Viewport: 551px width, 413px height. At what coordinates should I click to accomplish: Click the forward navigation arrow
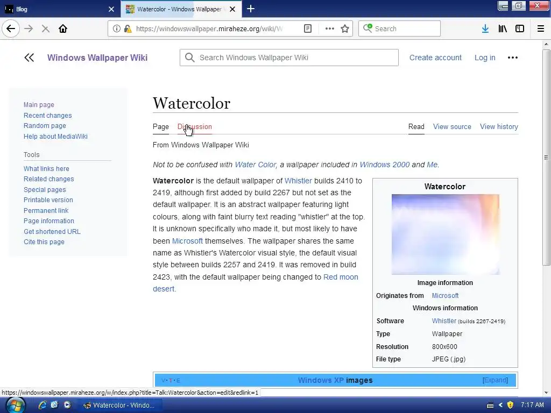pos(29,29)
